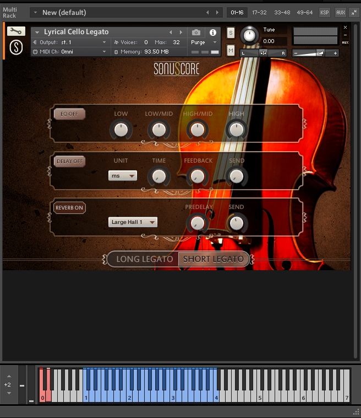The image size is (361, 418).
Task: Click the reverb SEND knob
Action: pos(236,223)
